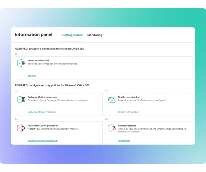
Task: Click the Microsoft Office 365 card title
Action: (38, 61)
